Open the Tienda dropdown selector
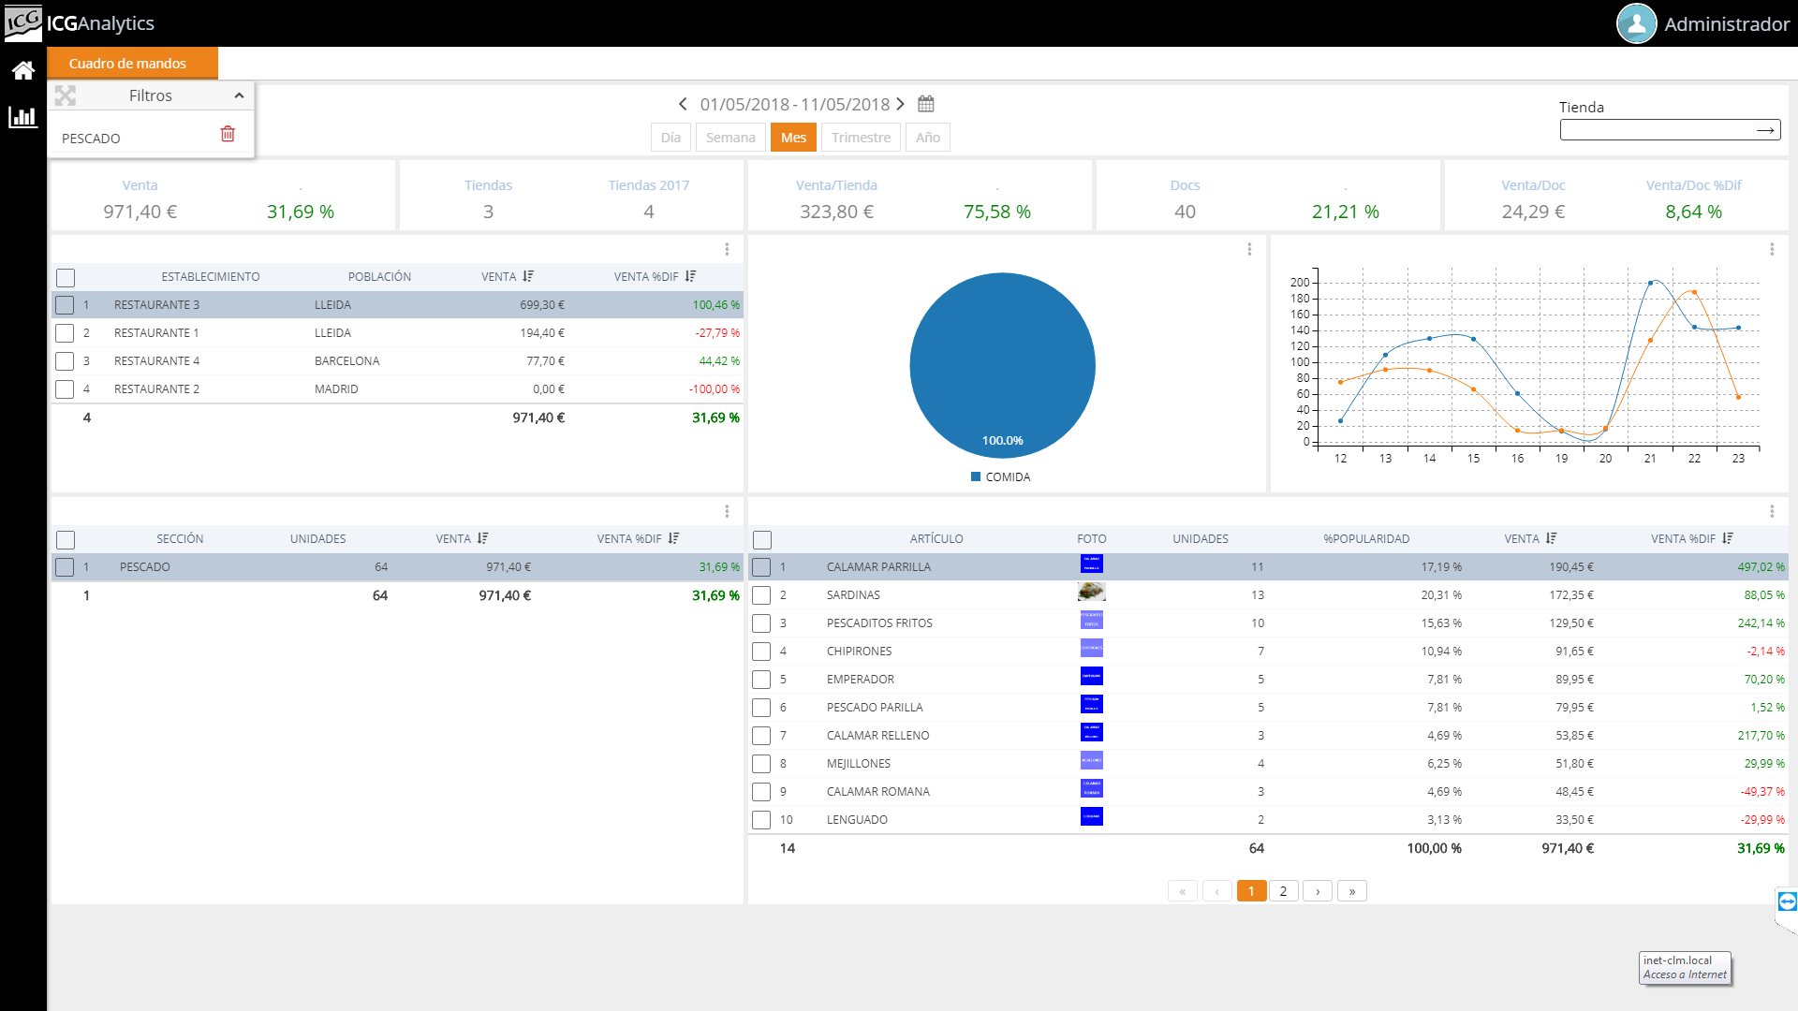 (x=1670, y=130)
